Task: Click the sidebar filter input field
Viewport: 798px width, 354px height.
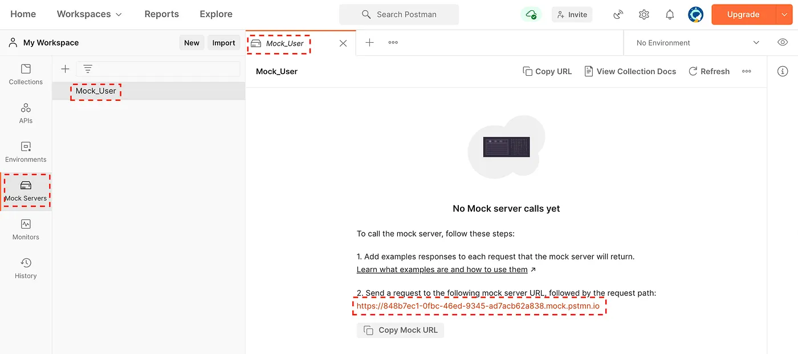Action: click(x=158, y=69)
